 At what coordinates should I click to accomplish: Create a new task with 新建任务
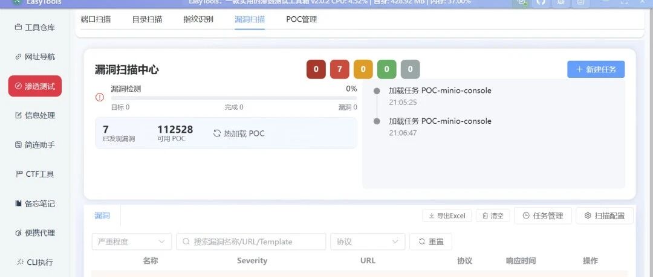click(x=596, y=69)
